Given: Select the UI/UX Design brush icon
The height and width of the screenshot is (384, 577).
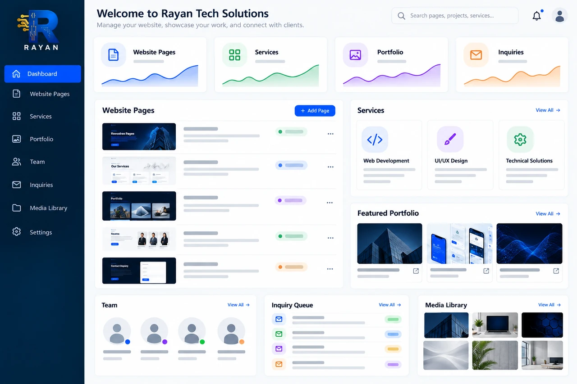Looking at the screenshot, I should 450,140.
